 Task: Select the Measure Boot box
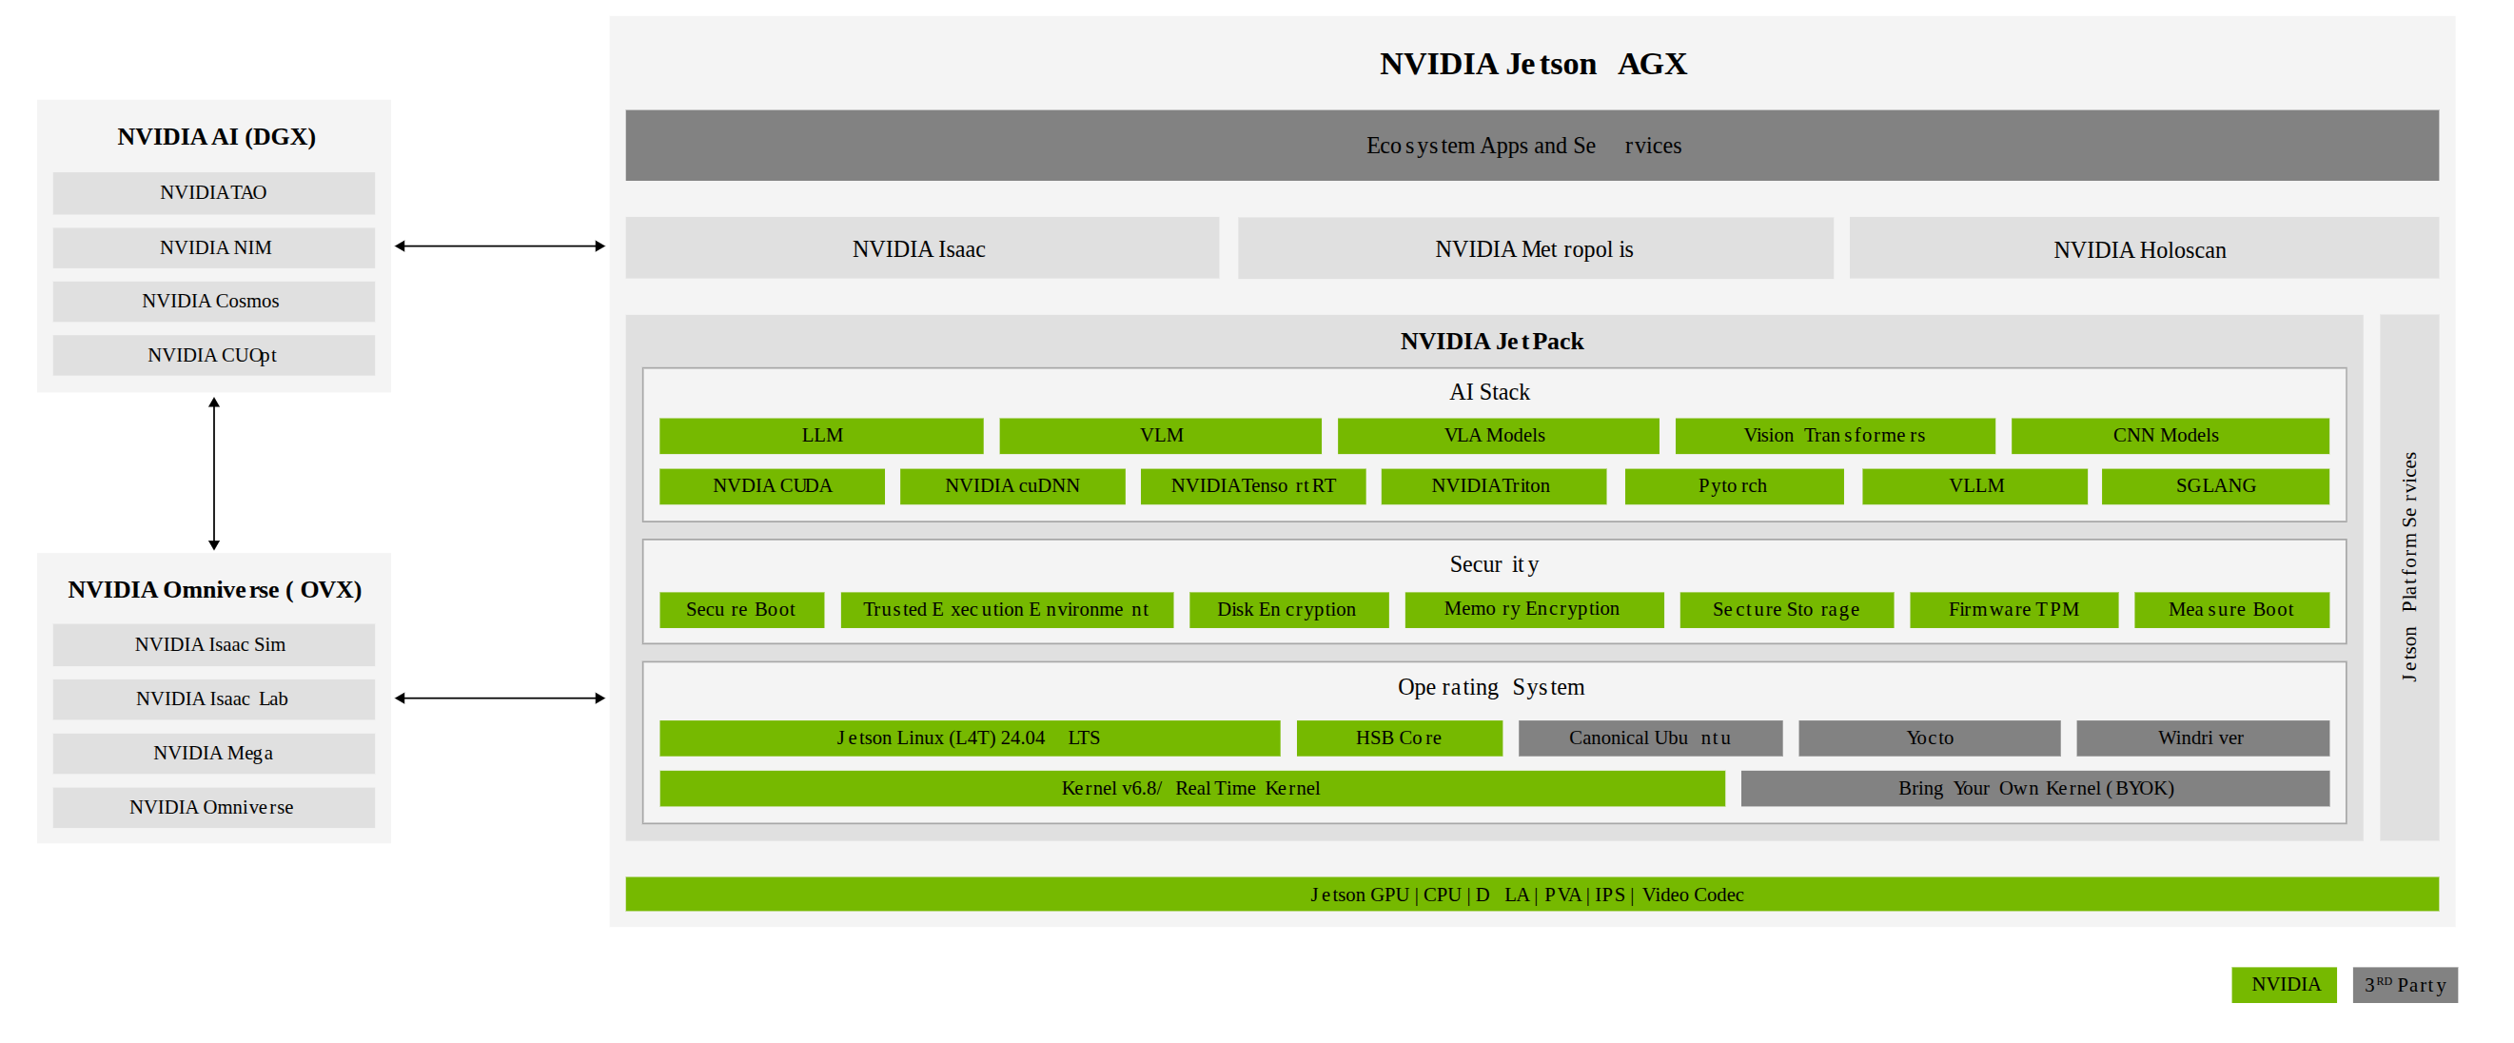tap(2232, 610)
